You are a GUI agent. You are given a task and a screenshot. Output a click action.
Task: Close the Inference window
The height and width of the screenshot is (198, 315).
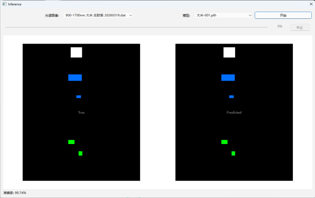pos(311,4)
